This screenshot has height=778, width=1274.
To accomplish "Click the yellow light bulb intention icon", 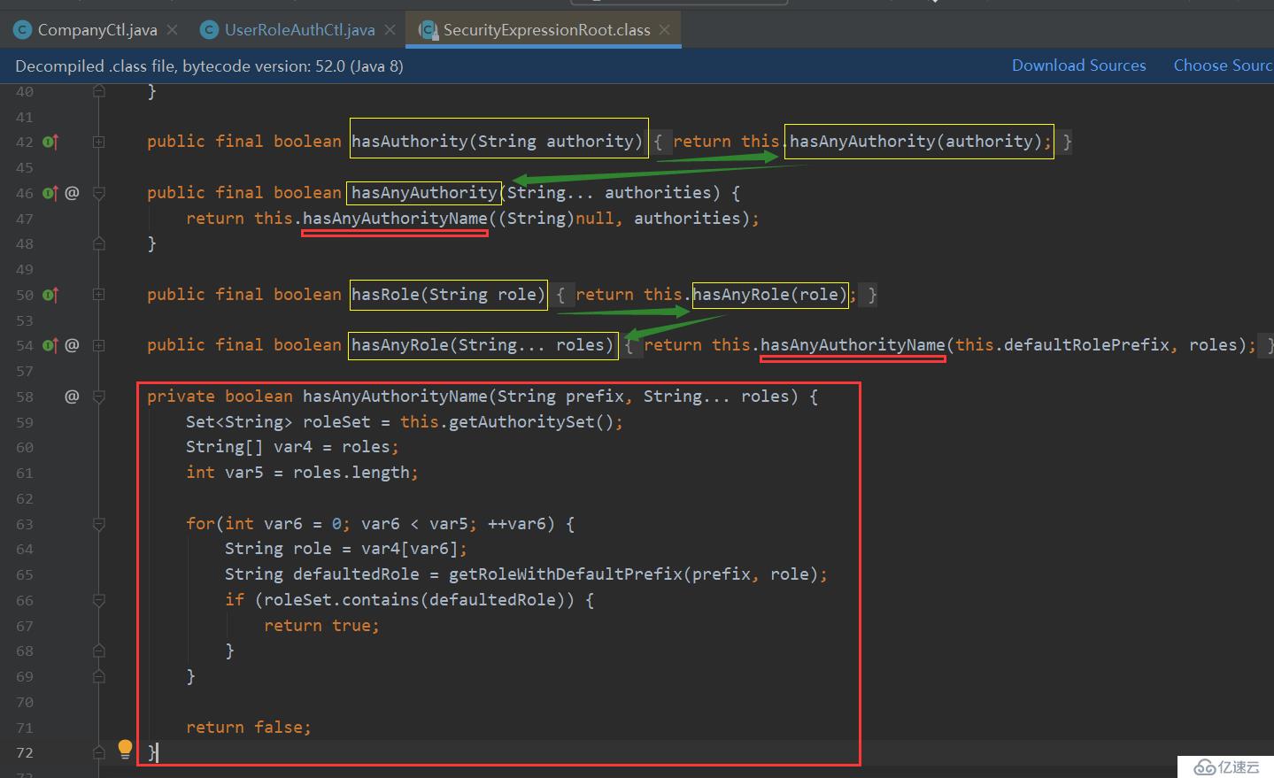I will [125, 749].
